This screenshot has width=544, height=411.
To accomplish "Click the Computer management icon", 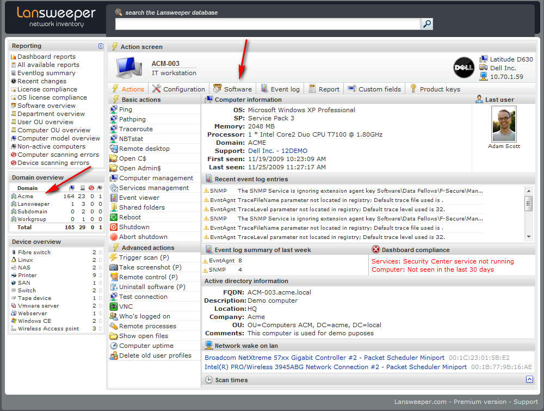I will click(114, 178).
